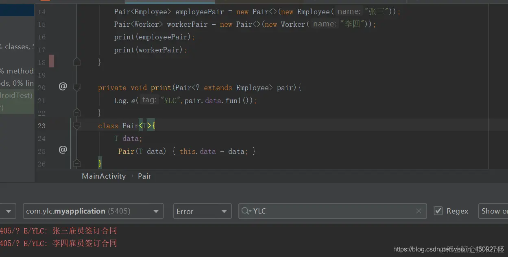Open the Error log level dropdown
The height and width of the screenshot is (257, 508).
pos(202,211)
